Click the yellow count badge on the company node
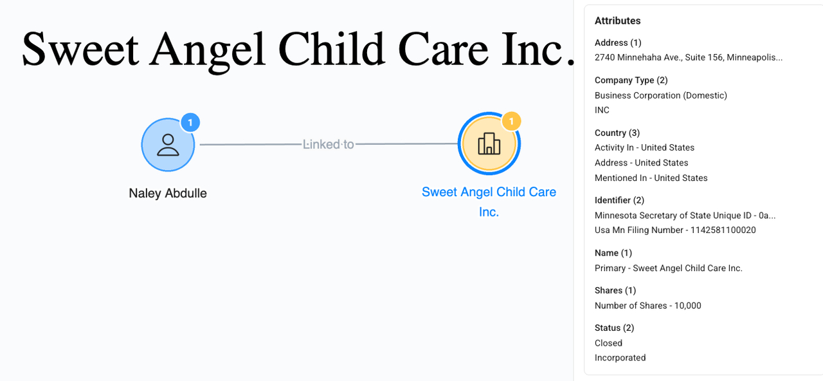This screenshot has height=381, width=823. tap(511, 121)
